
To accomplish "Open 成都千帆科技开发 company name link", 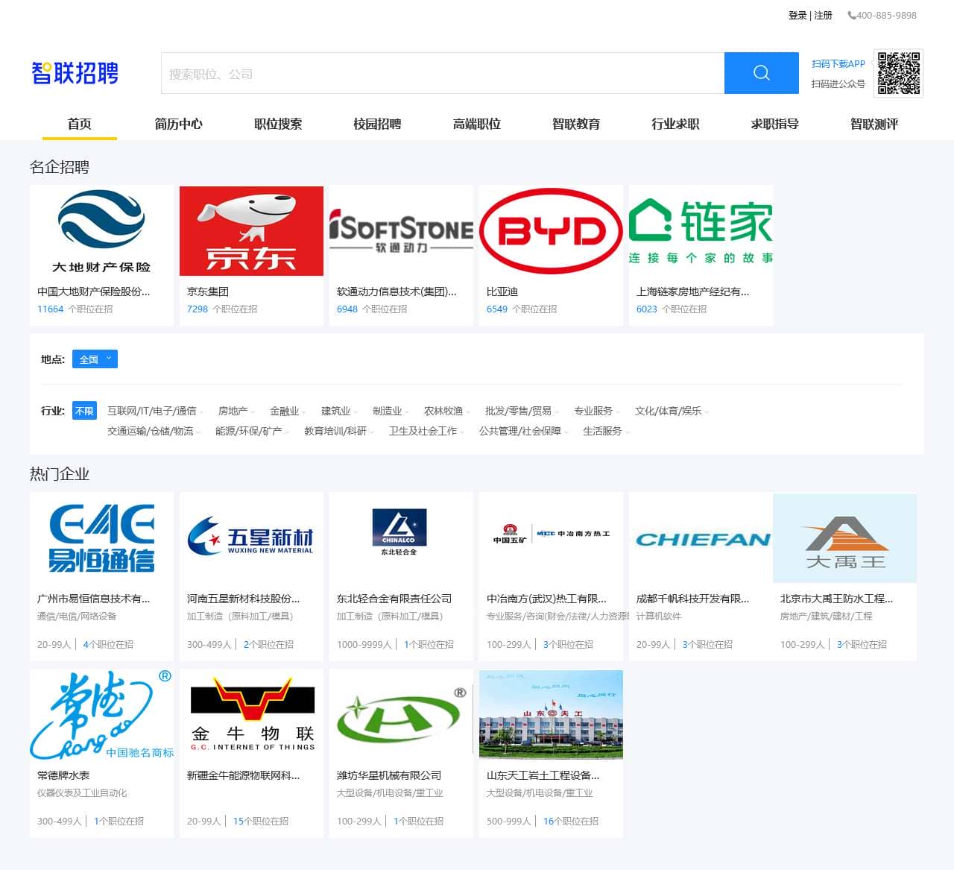I will click(x=693, y=599).
